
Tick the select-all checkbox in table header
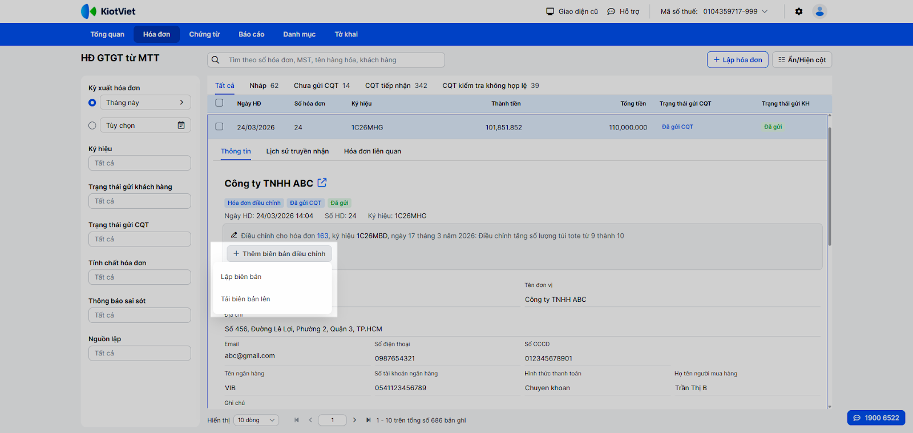pyautogui.click(x=219, y=103)
